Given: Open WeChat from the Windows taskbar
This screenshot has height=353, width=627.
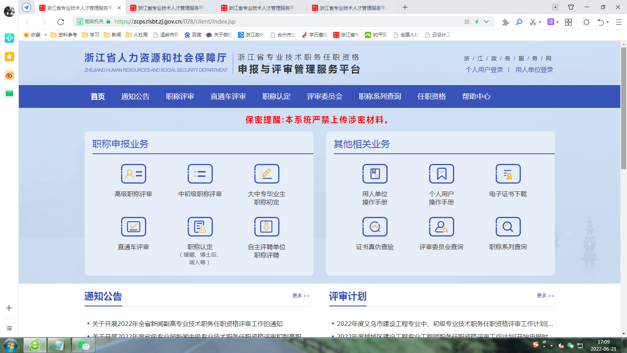Looking at the screenshot, I should (x=83, y=345).
